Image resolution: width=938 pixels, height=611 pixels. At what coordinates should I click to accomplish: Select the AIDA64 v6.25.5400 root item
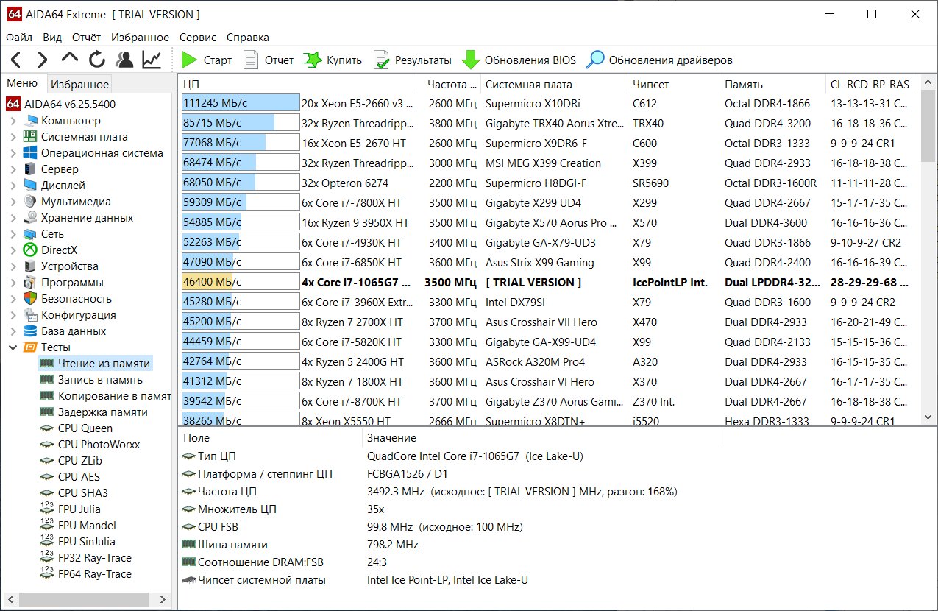tap(61, 105)
